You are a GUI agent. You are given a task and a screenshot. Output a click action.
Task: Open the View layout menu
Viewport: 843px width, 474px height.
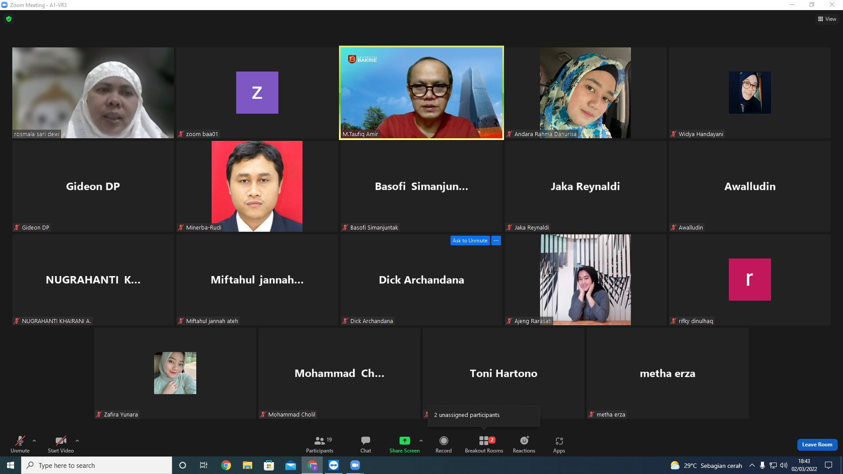click(x=827, y=19)
